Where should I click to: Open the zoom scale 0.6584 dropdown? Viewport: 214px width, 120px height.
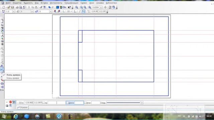click(101, 7)
